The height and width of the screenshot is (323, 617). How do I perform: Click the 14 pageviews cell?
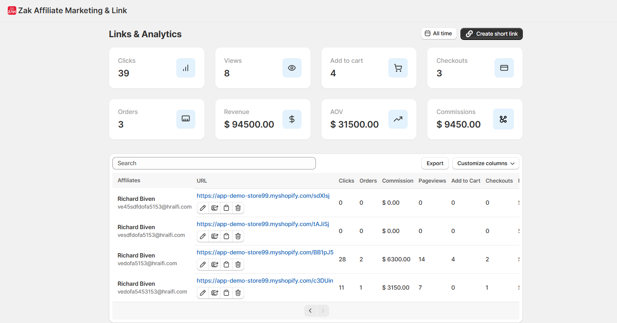[422, 259]
